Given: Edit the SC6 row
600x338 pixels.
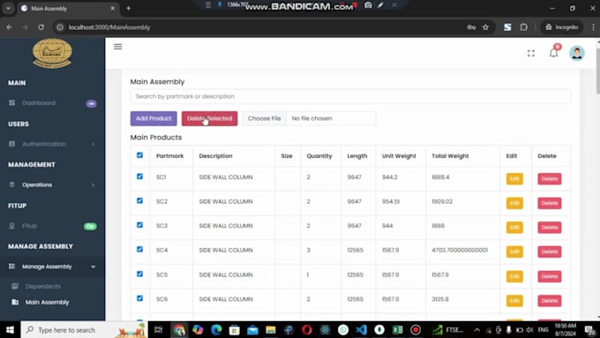Looking at the screenshot, I should (514, 300).
